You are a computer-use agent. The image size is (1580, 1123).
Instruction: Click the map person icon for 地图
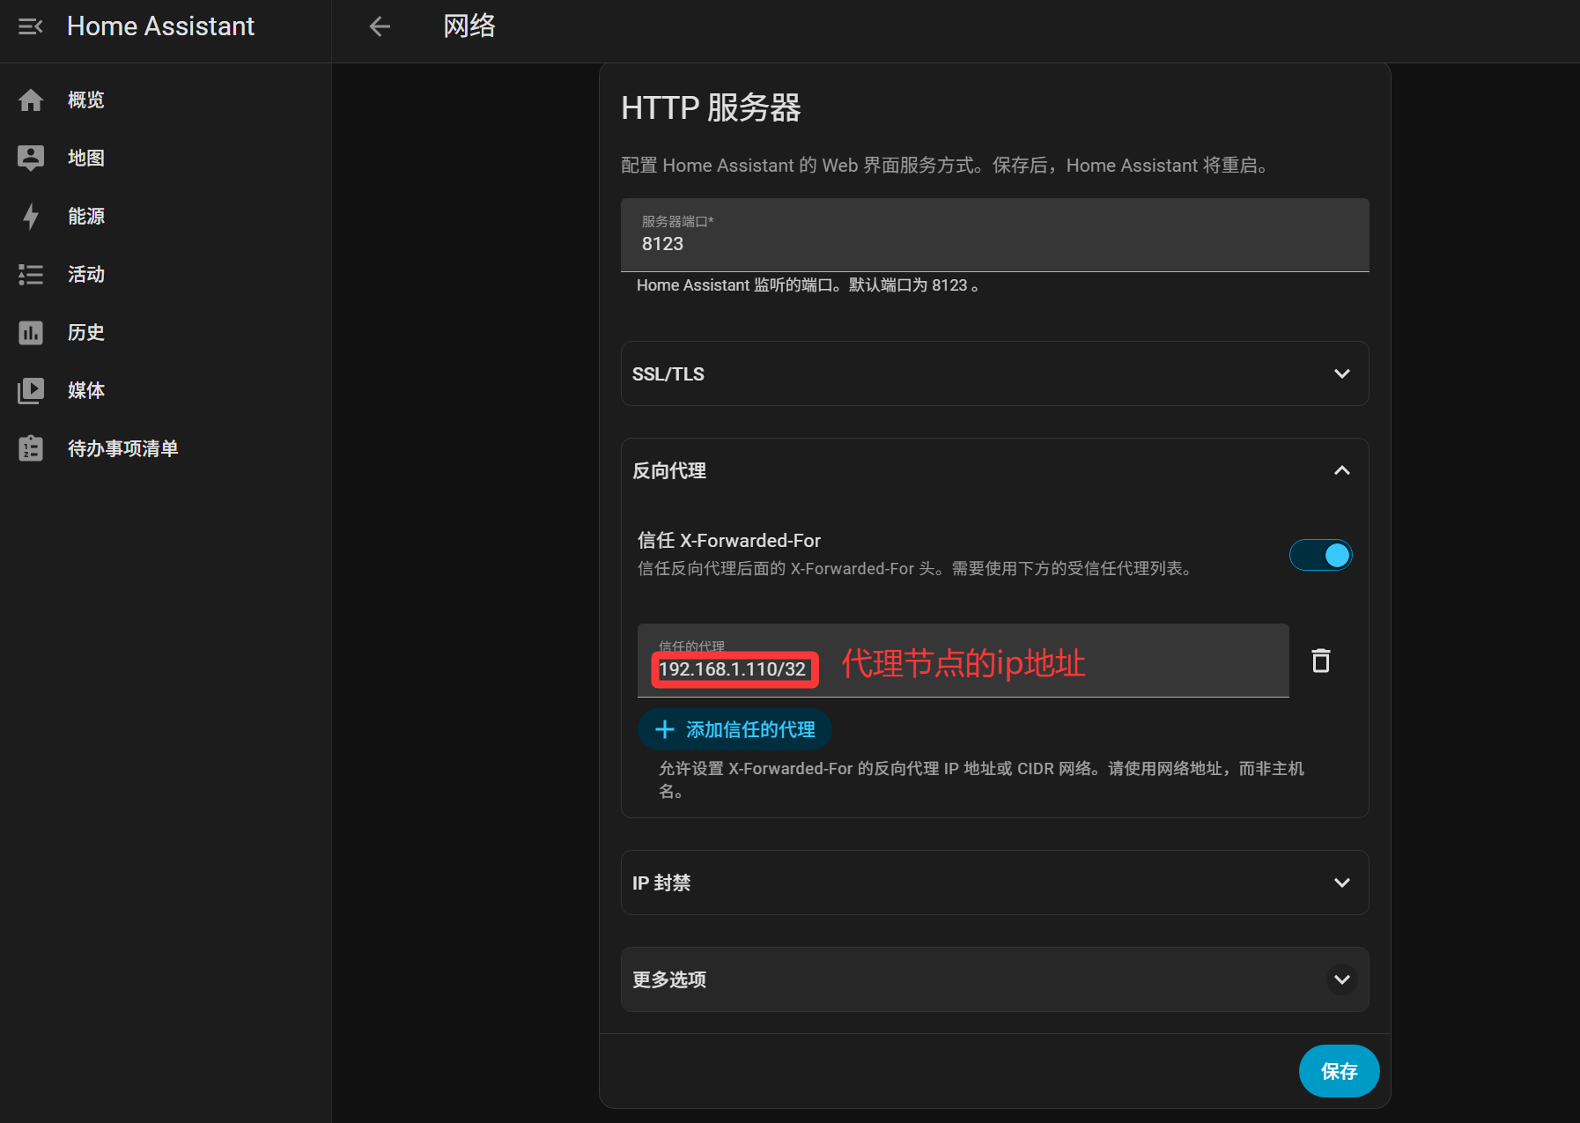point(31,159)
